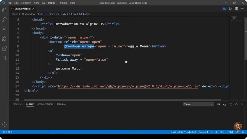Run the file with the play icon

tap(230, 9)
